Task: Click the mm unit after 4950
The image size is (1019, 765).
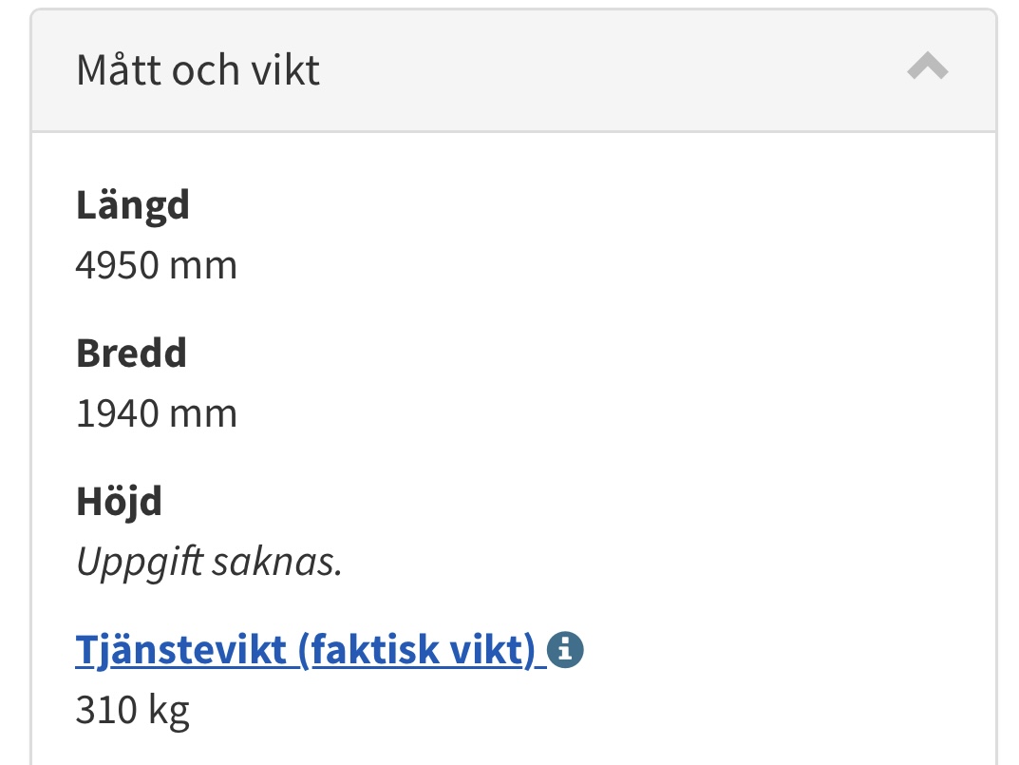Action: [202, 265]
